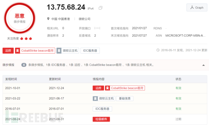Click the 4 count badge in the 微步情报 summary
This screenshot has height=125, width=209.
pos(24,65)
